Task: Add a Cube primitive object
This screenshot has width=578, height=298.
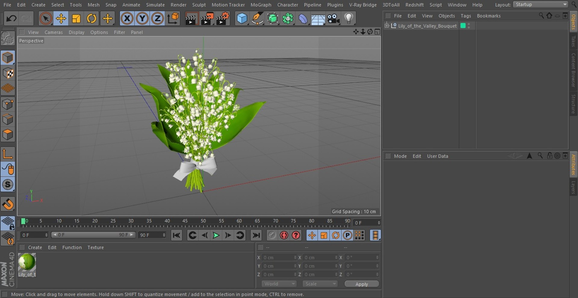Action: click(x=242, y=19)
